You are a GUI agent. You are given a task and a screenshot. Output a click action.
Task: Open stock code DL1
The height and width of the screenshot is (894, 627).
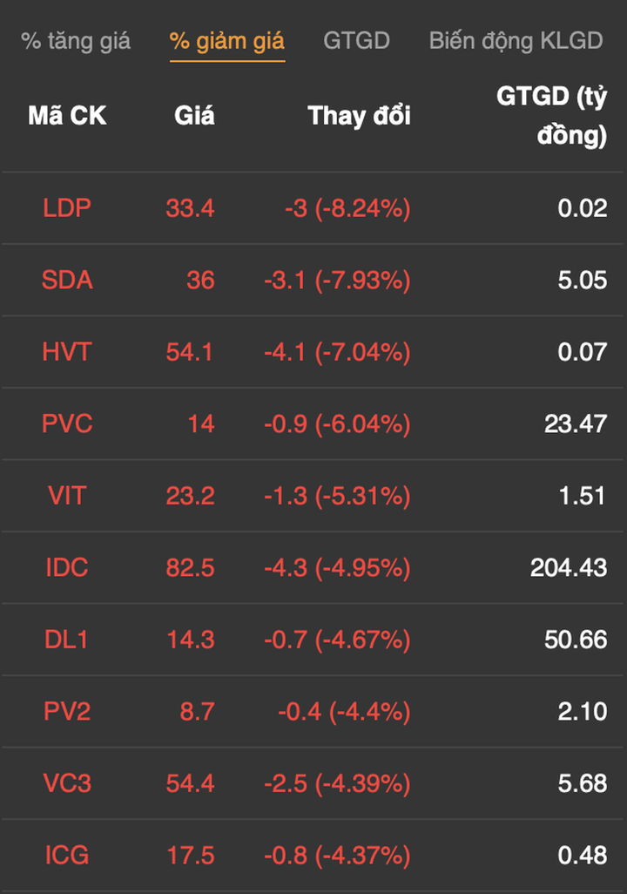click(x=67, y=640)
